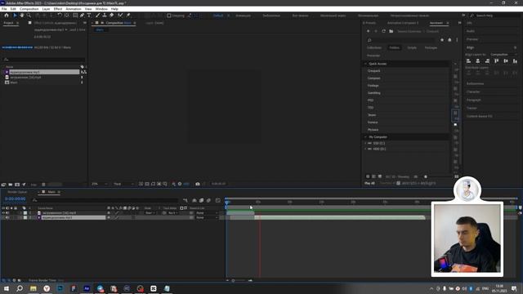Click align horizontal center icon in Align panel
The image size is (523, 294).
pyautogui.click(x=478, y=61)
